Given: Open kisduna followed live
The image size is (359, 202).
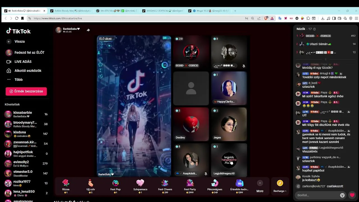Looking at the screenshot, I should (26, 134).
